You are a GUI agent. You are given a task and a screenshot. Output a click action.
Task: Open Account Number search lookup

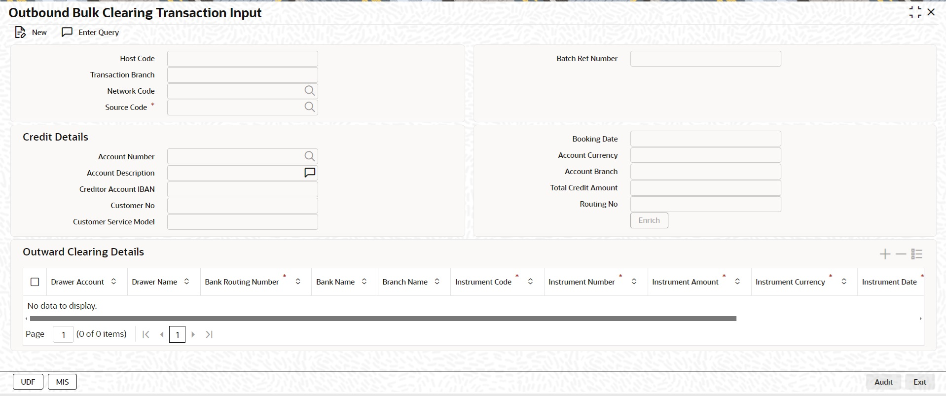tap(309, 156)
